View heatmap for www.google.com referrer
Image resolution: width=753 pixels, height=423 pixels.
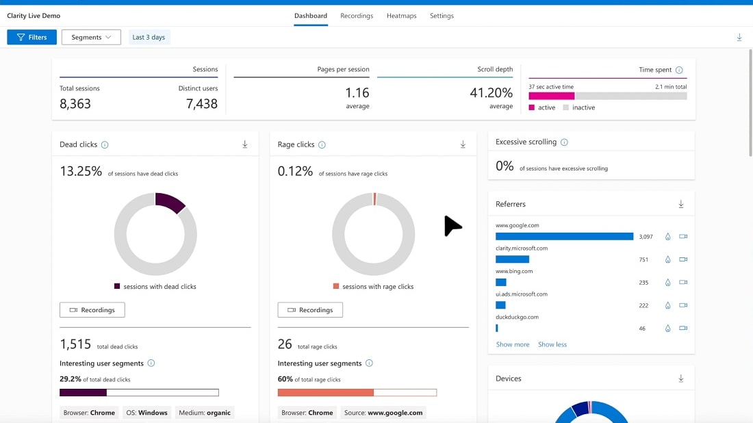(x=667, y=236)
